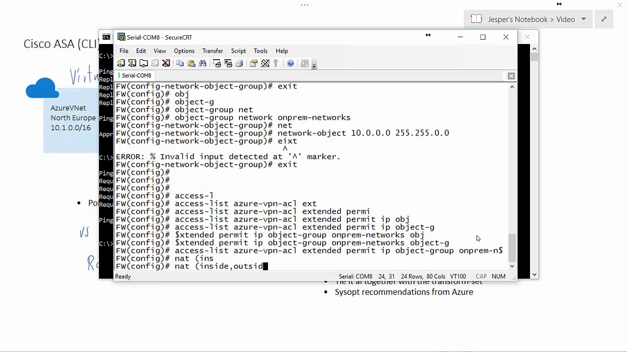Click the SecureCRT title bar app icon
The width and height of the screenshot is (627, 352).
click(121, 37)
